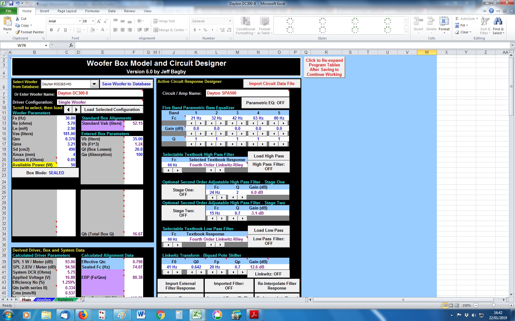Toggle Low Pass Filter: OFF
The height and width of the screenshot is (321, 515).
pyautogui.click(x=269, y=241)
